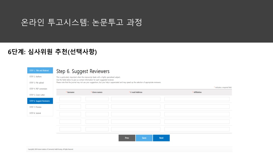Go to STEP 7. Preview
273x153 pixels.
click(40, 107)
